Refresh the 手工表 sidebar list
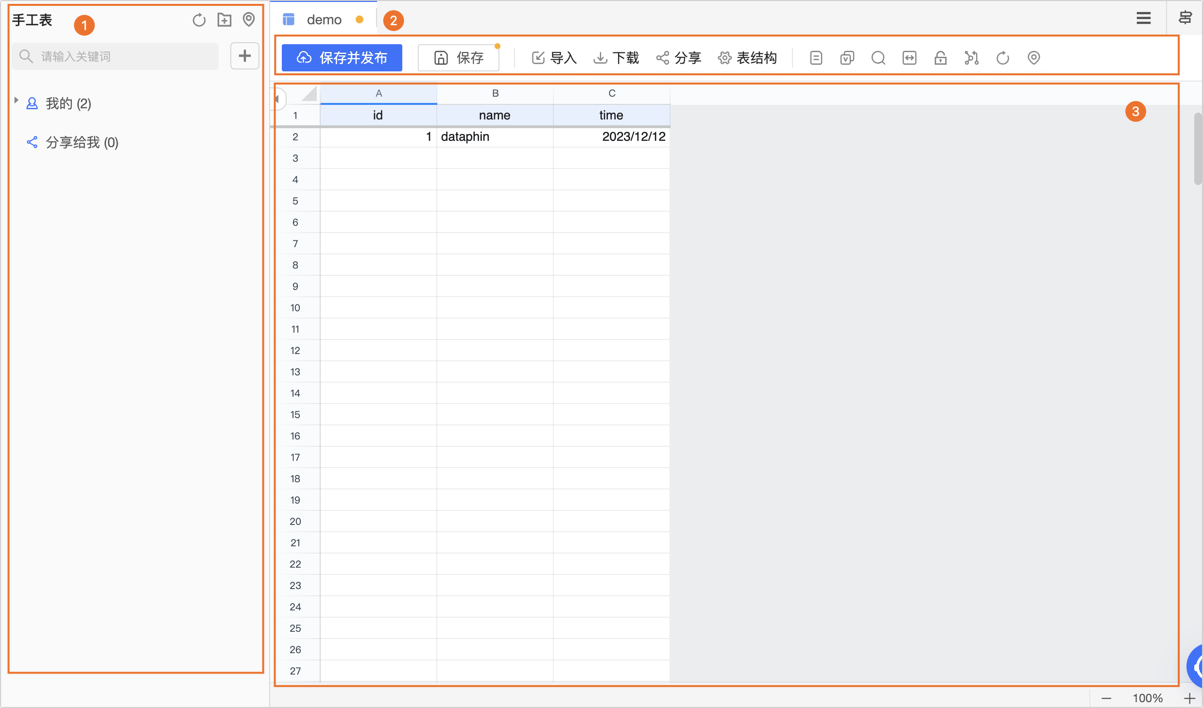This screenshot has width=1203, height=708. 199,20
